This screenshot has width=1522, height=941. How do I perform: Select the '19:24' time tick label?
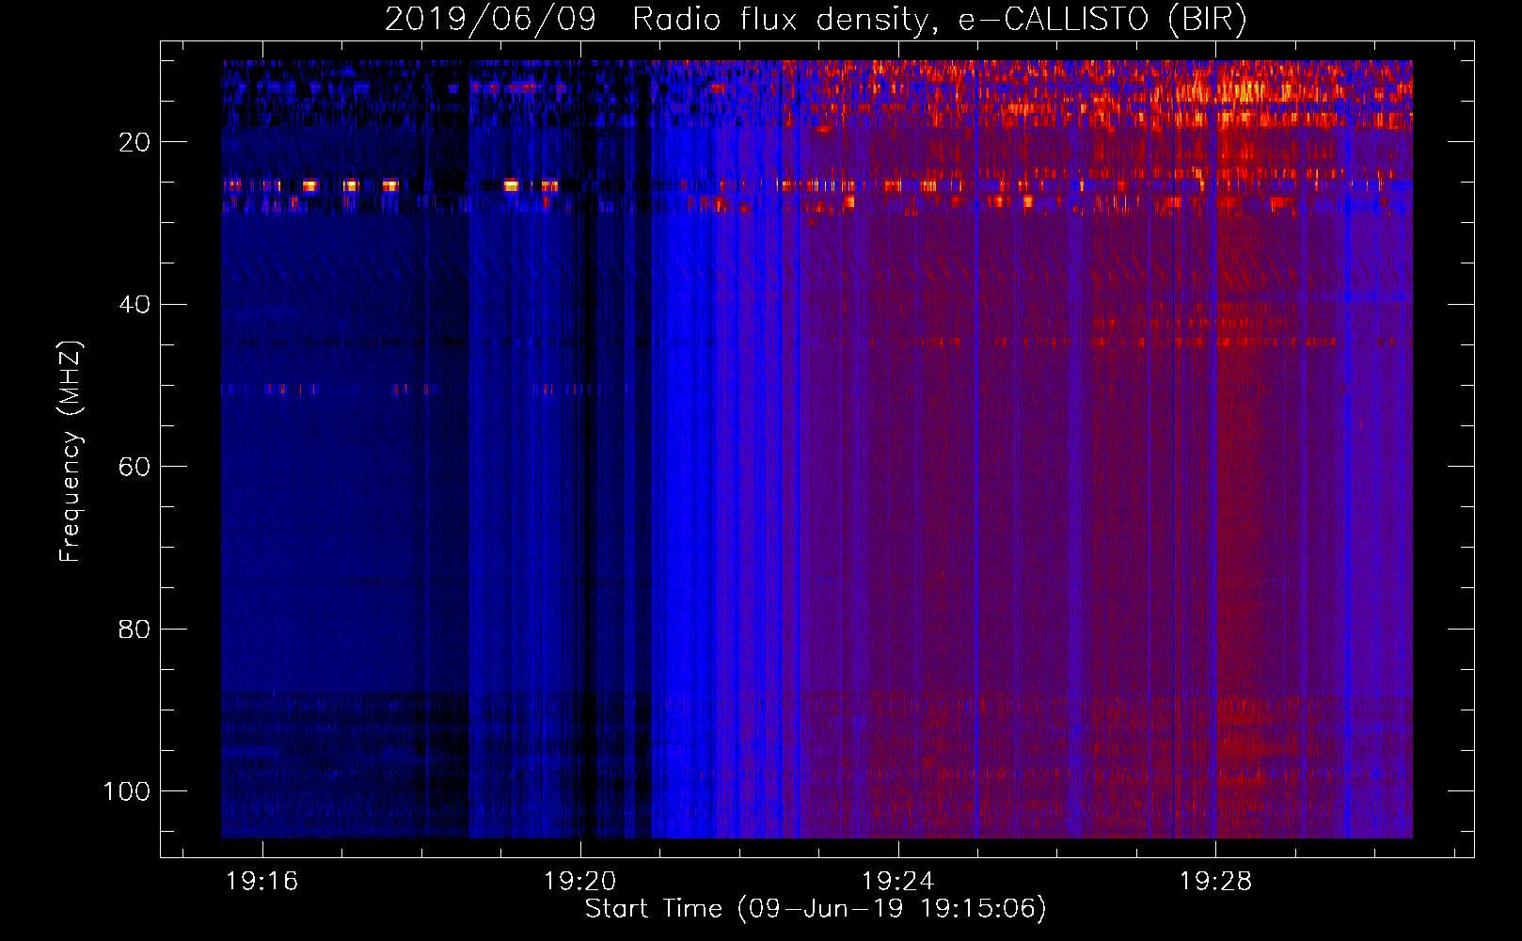pyautogui.click(x=898, y=881)
